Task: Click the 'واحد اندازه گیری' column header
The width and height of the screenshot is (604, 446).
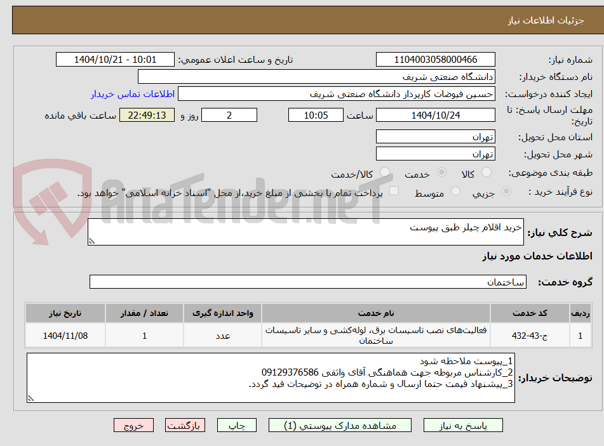Action: tap(223, 313)
